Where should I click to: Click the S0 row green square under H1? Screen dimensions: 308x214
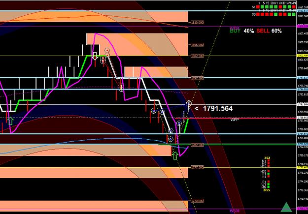[276, 14]
